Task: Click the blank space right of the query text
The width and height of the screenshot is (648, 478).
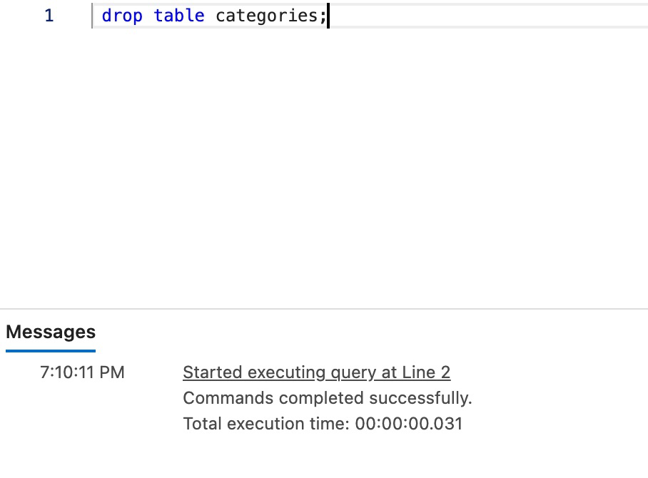Action: (x=485, y=16)
